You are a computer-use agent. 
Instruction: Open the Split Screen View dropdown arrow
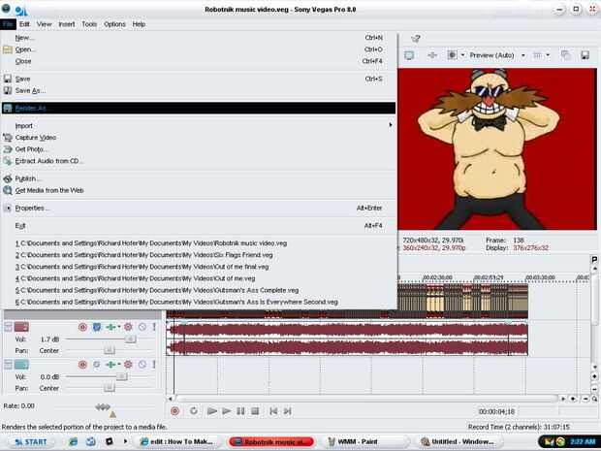point(462,55)
